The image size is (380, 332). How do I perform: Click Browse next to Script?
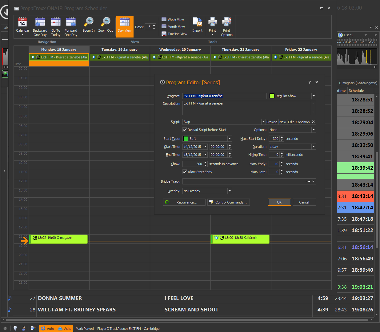(272, 122)
